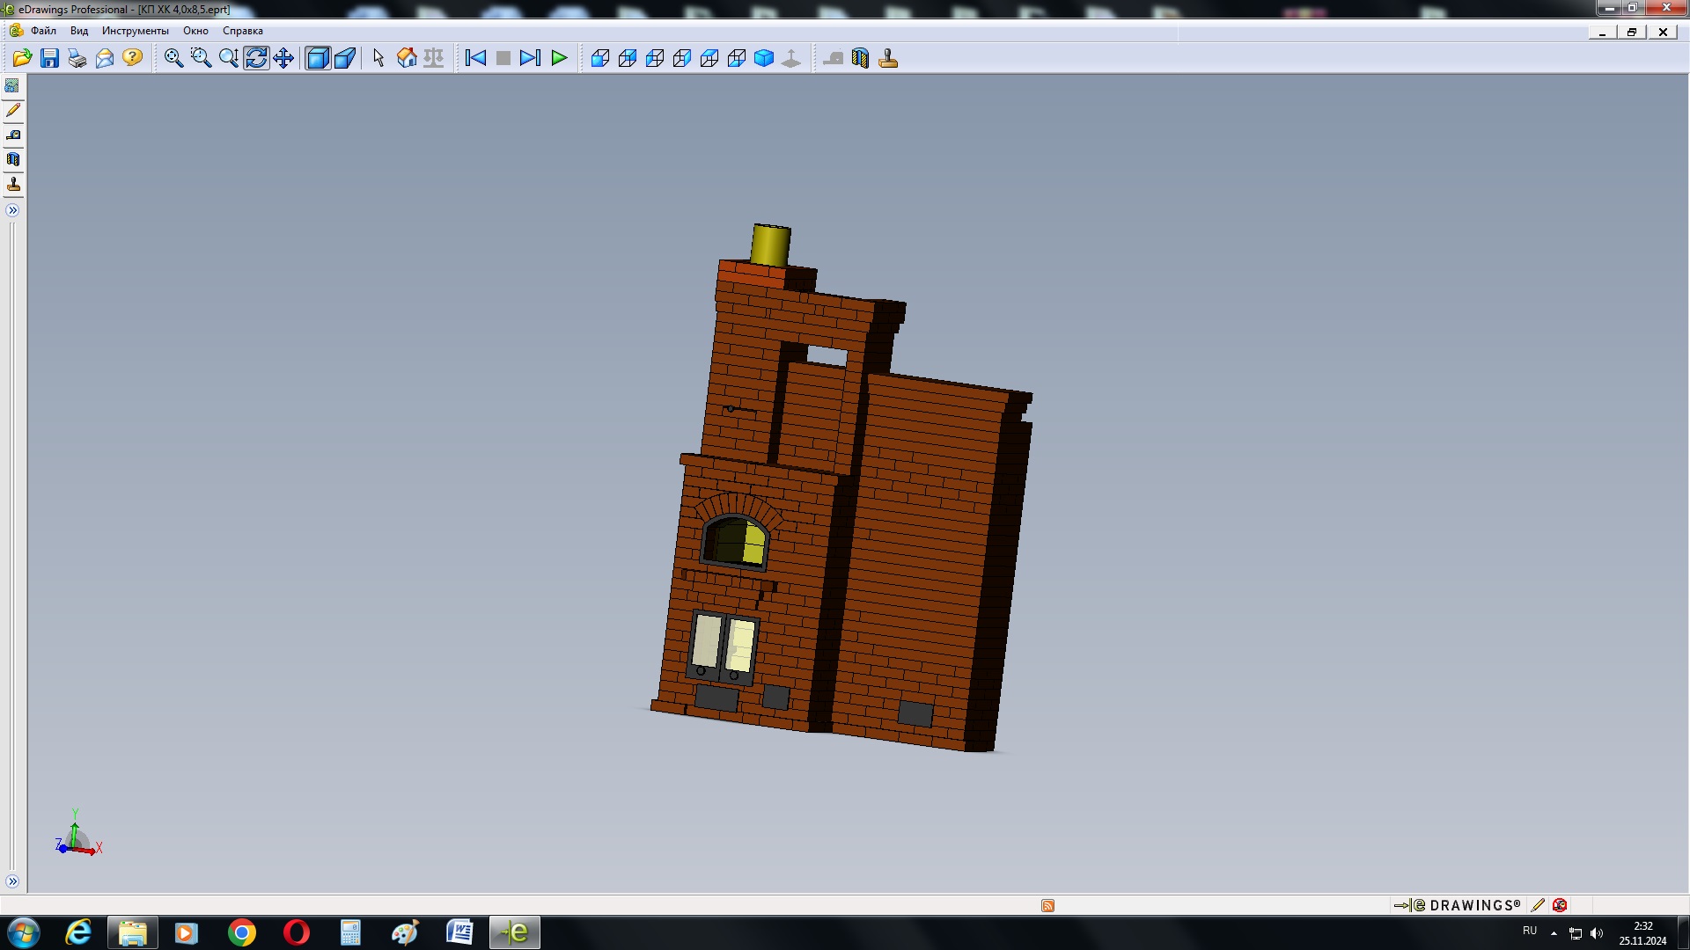Click RSS feed icon in status bar
This screenshot has width=1690, height=950.
coord(1047,905)
